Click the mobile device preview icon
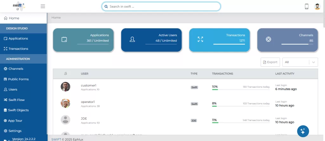325x141 pixels. tap(307, 6)
